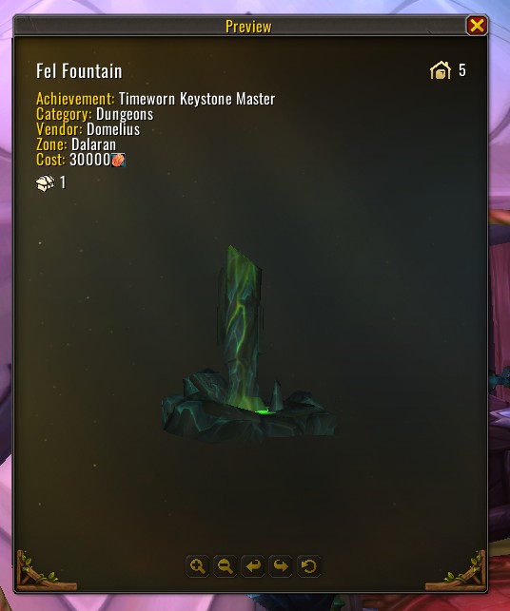Click the number 5 beside house icon
510x611 pixels.
(462, 70)
